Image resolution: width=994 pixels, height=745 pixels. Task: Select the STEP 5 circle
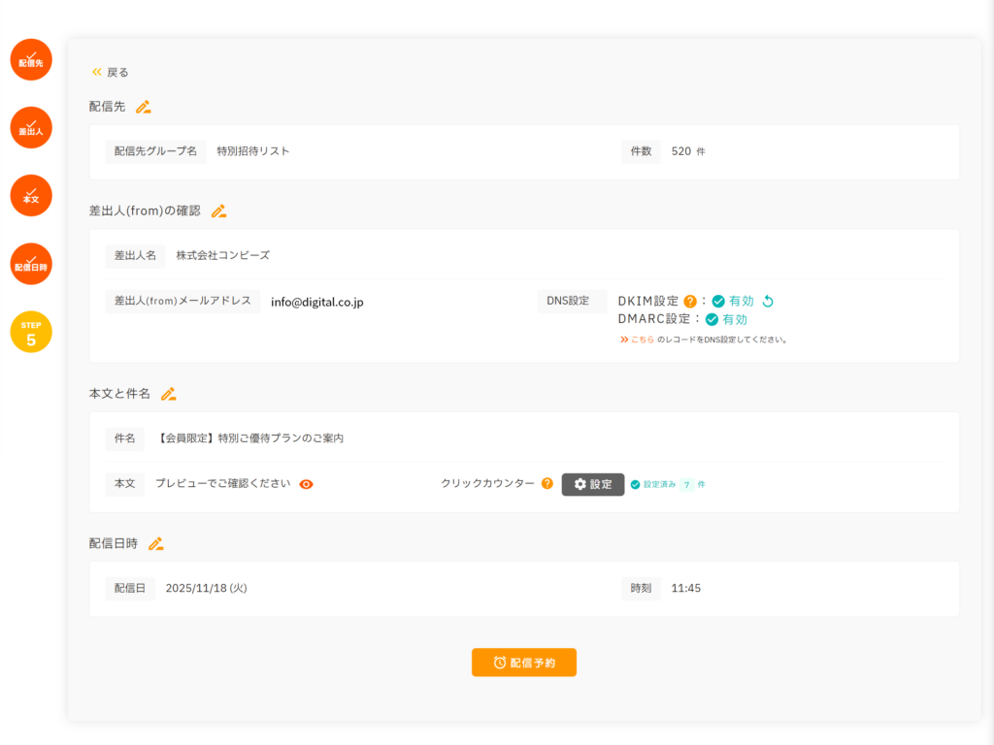tap(31, 332)
